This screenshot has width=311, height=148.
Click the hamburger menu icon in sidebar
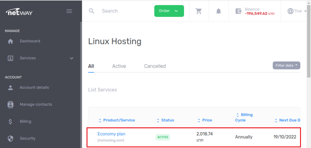(x=69, y=11)
